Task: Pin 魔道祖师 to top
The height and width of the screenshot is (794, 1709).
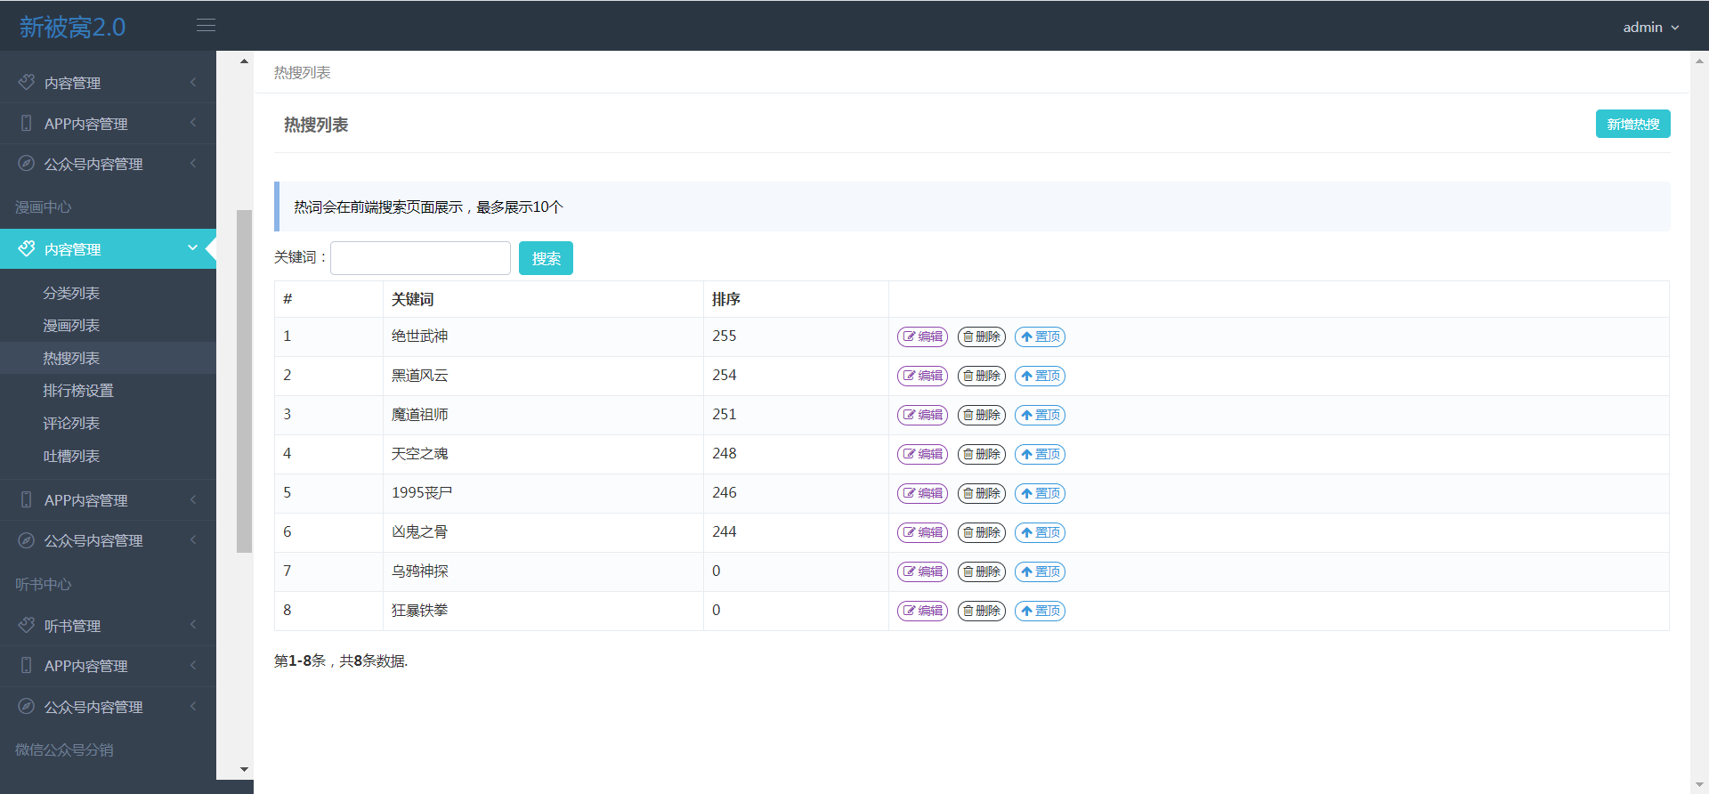Action: click(1040, 415)
